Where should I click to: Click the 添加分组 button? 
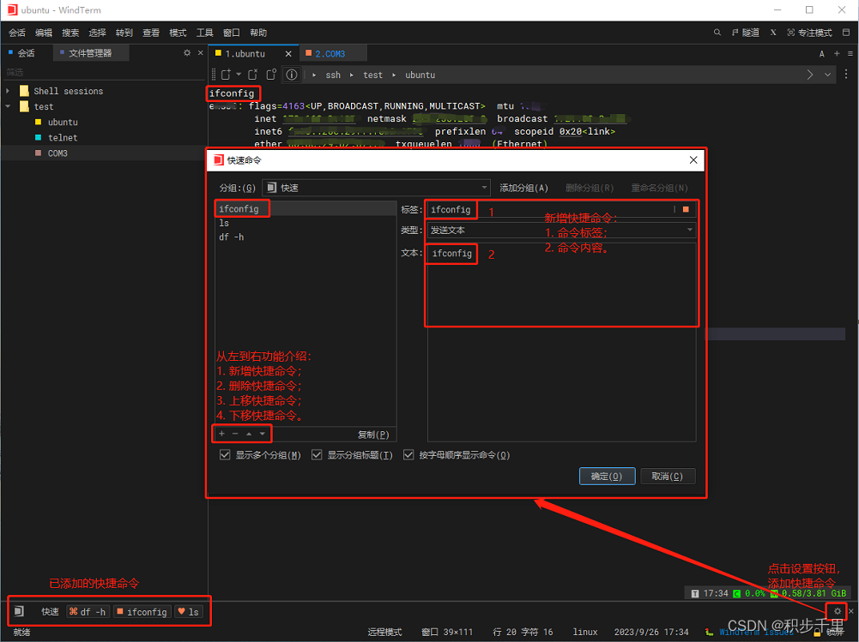point(523,188)
